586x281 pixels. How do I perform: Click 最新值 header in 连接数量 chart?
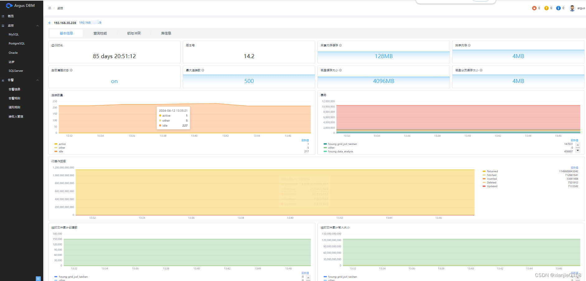(305, 140)
